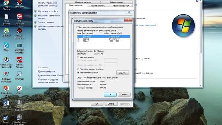Select the Word 2013 desktop icon
The image size is (222, 125).
6,105
